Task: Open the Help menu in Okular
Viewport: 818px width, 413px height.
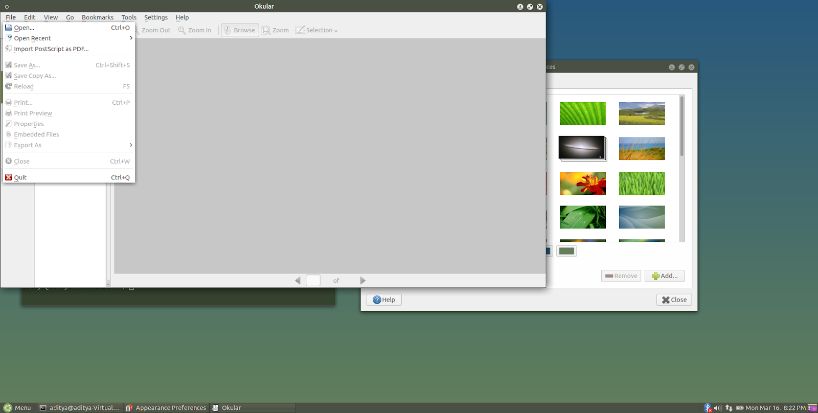Action: pos(182,17)
